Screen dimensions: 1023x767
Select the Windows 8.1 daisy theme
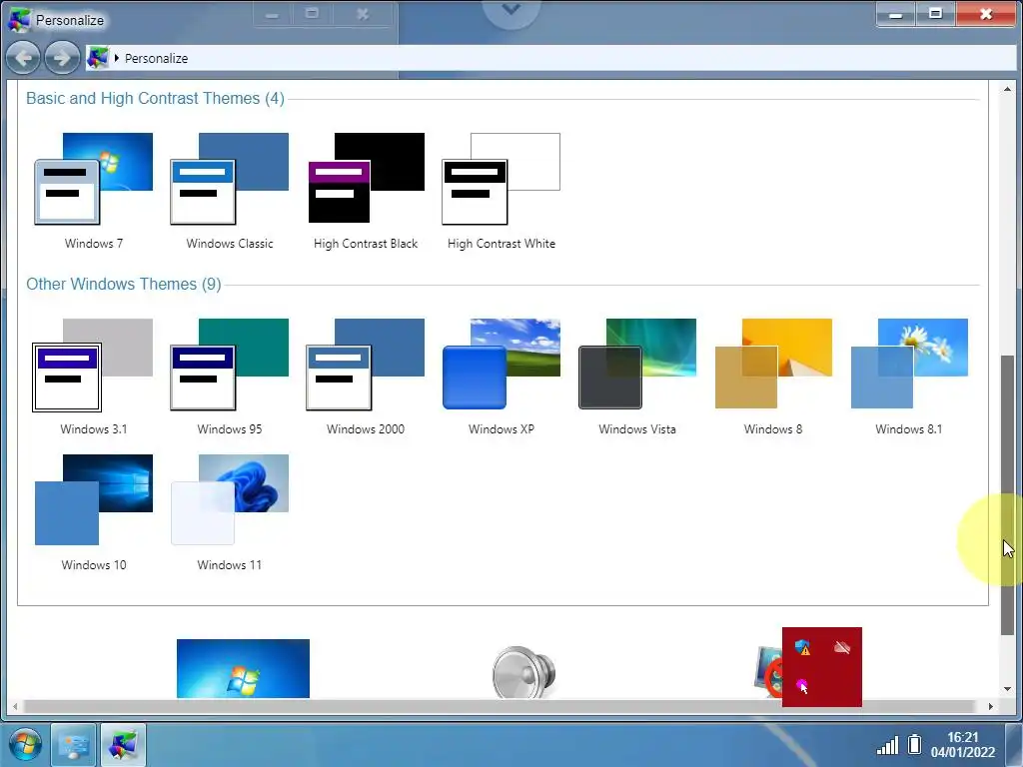pyautogui.click(x=909, y=377)
